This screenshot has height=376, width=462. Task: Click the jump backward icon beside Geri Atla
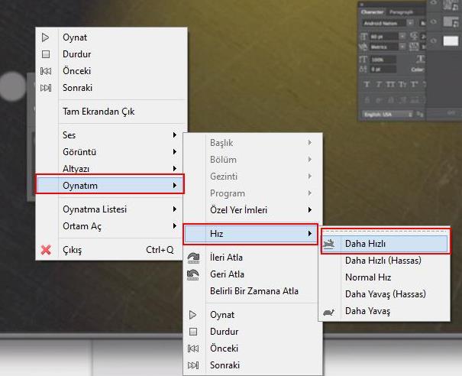pyautogui.click(x=194, y=274)
